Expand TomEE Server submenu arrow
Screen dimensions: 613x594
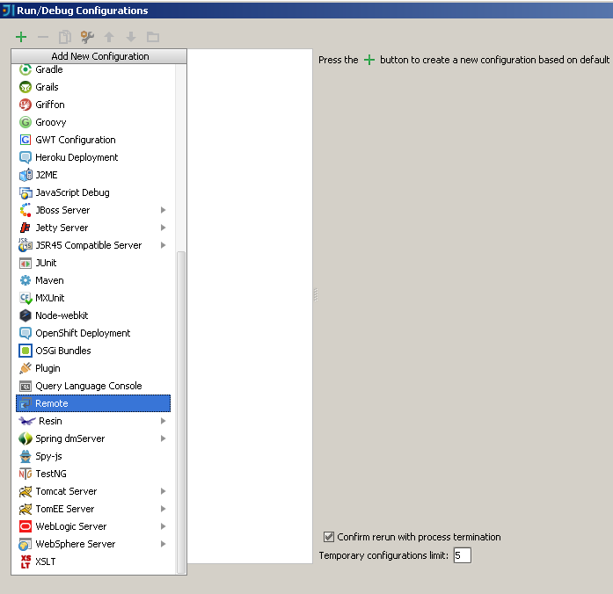[163, 509]
